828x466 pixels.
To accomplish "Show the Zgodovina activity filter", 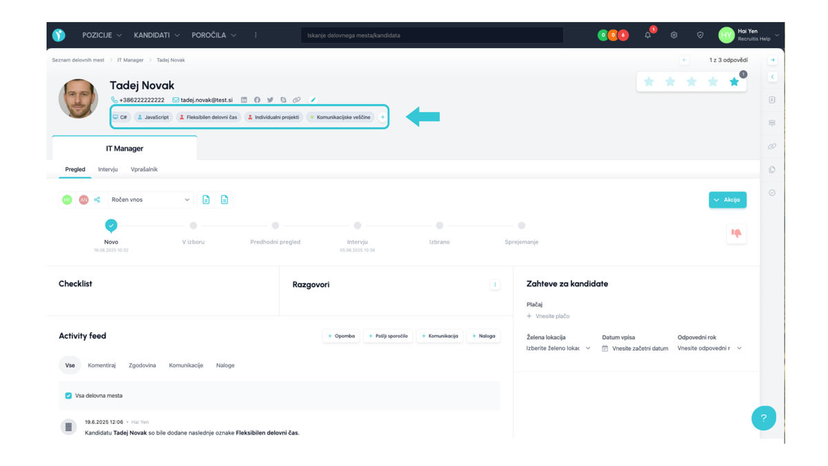I will click(142, 365).
